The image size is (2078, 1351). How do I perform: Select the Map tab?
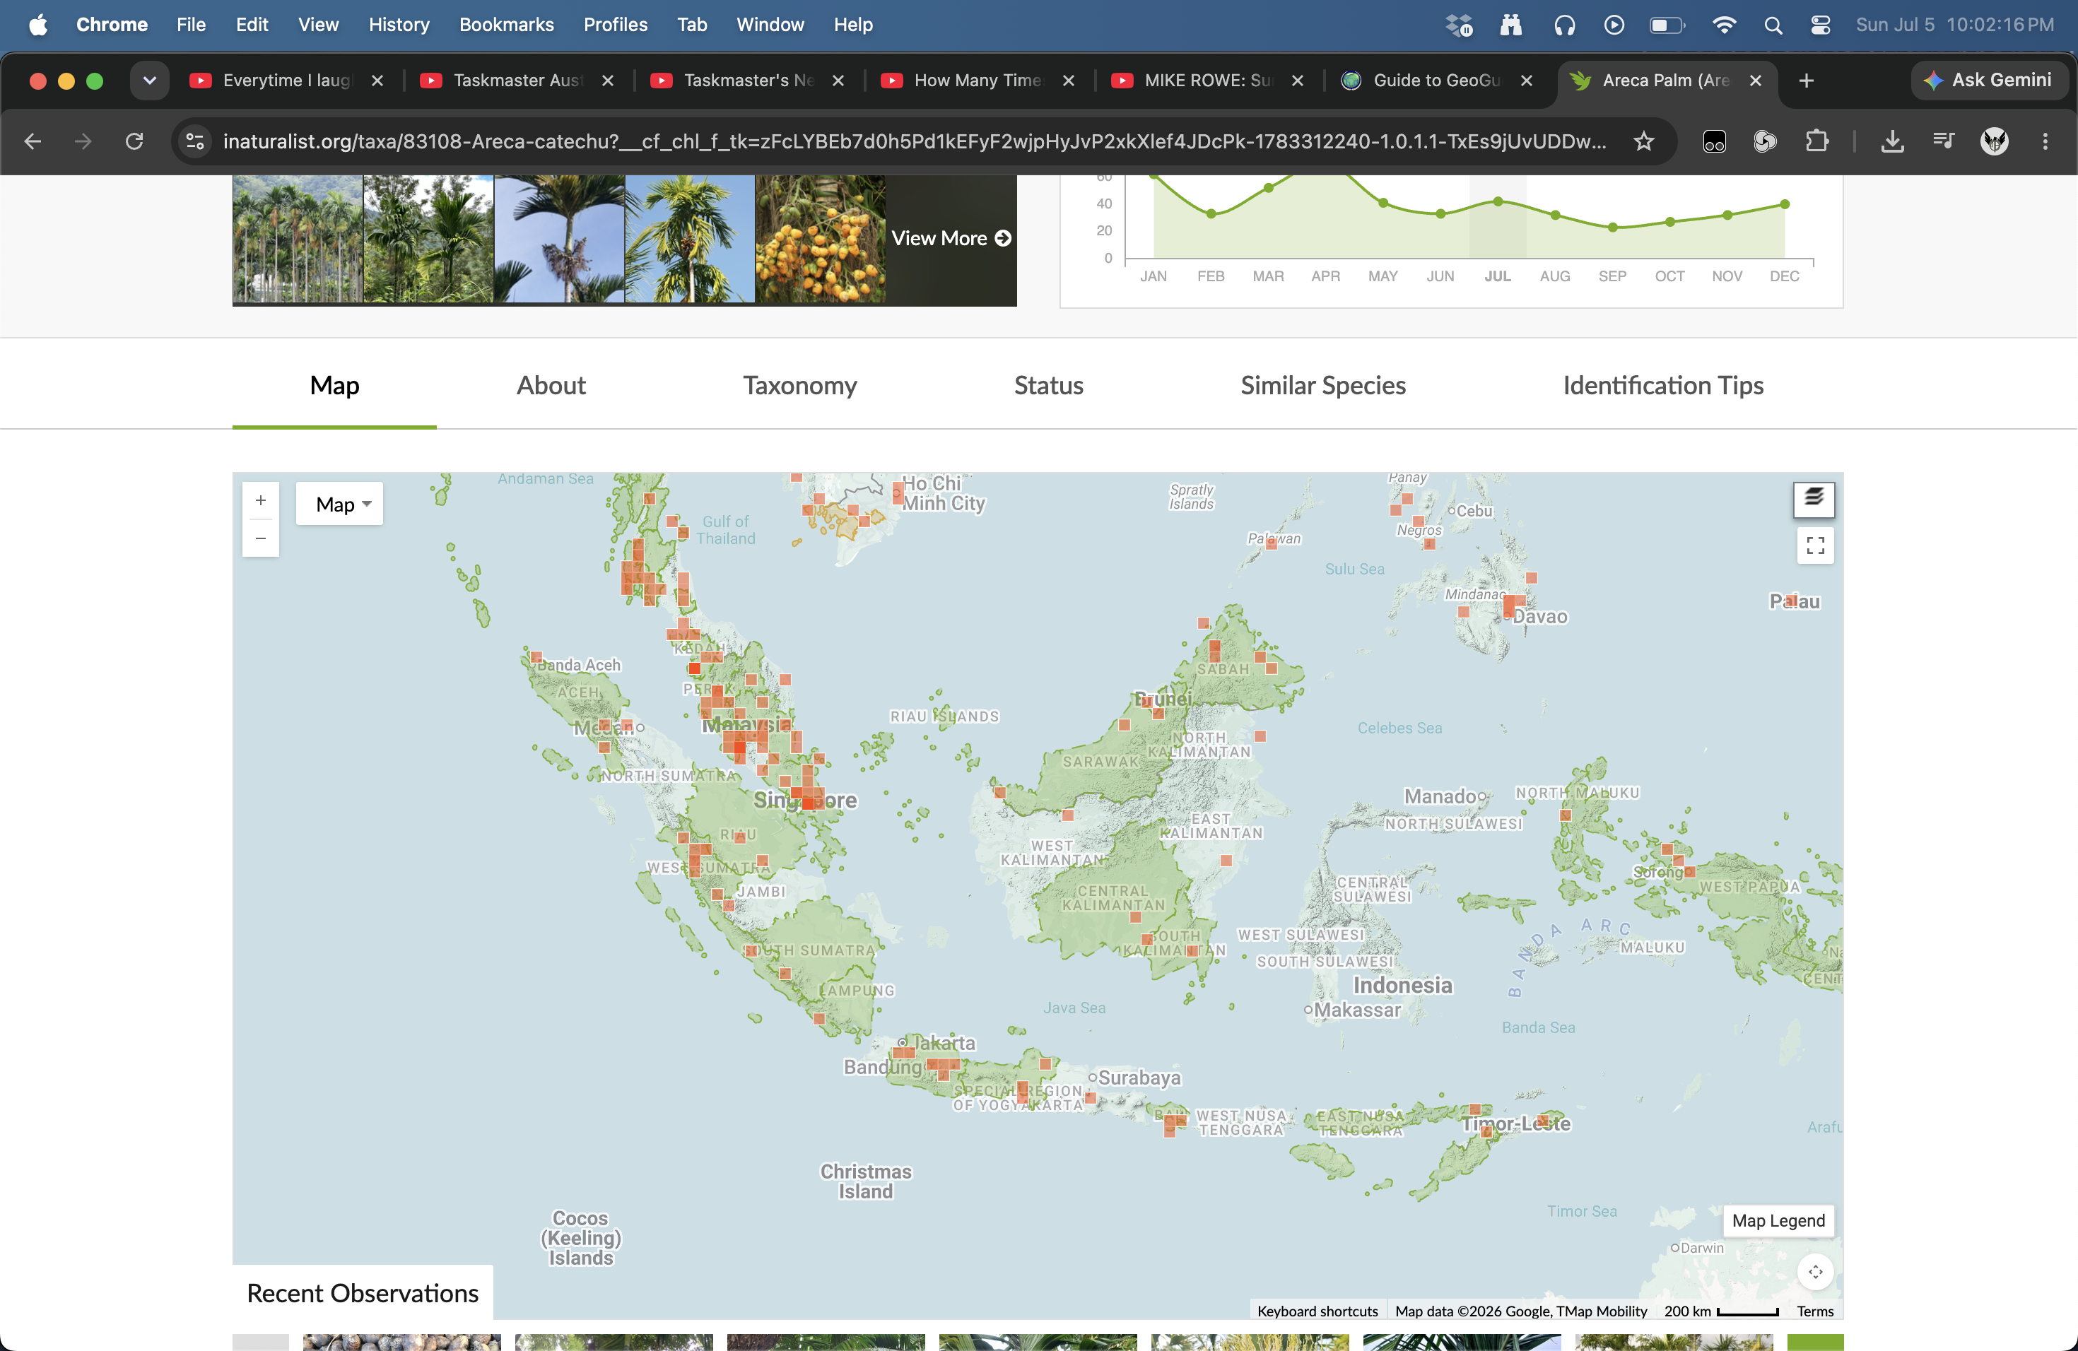334,385
